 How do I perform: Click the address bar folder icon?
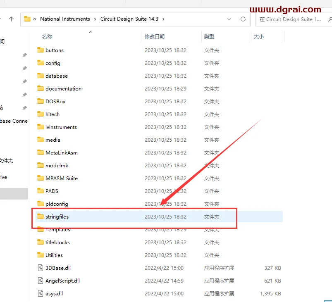pos(27,19)
